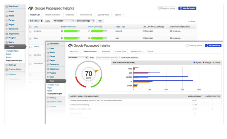Click the blue Highest legend swatch
Image resolution: width=227 pixels, height=139 pixels.
194,63
